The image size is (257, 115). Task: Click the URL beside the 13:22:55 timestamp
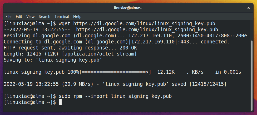tap(147, 30)
